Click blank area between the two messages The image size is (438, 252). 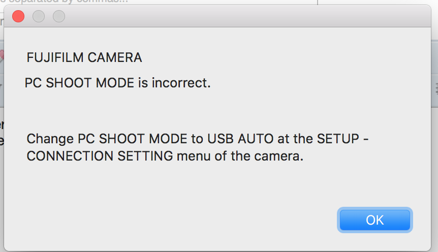[203, 110]
